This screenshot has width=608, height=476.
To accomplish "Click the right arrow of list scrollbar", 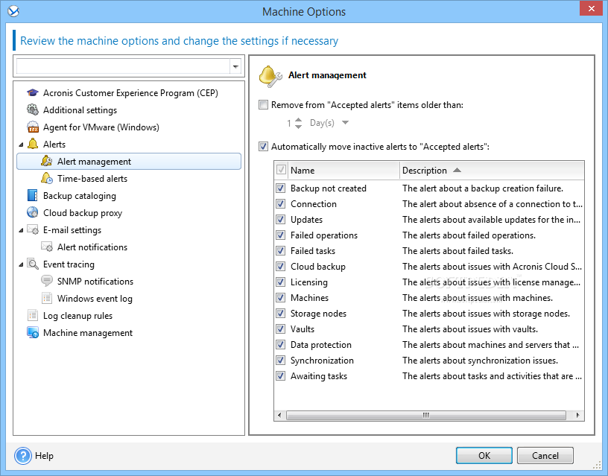I will (577, 415).
